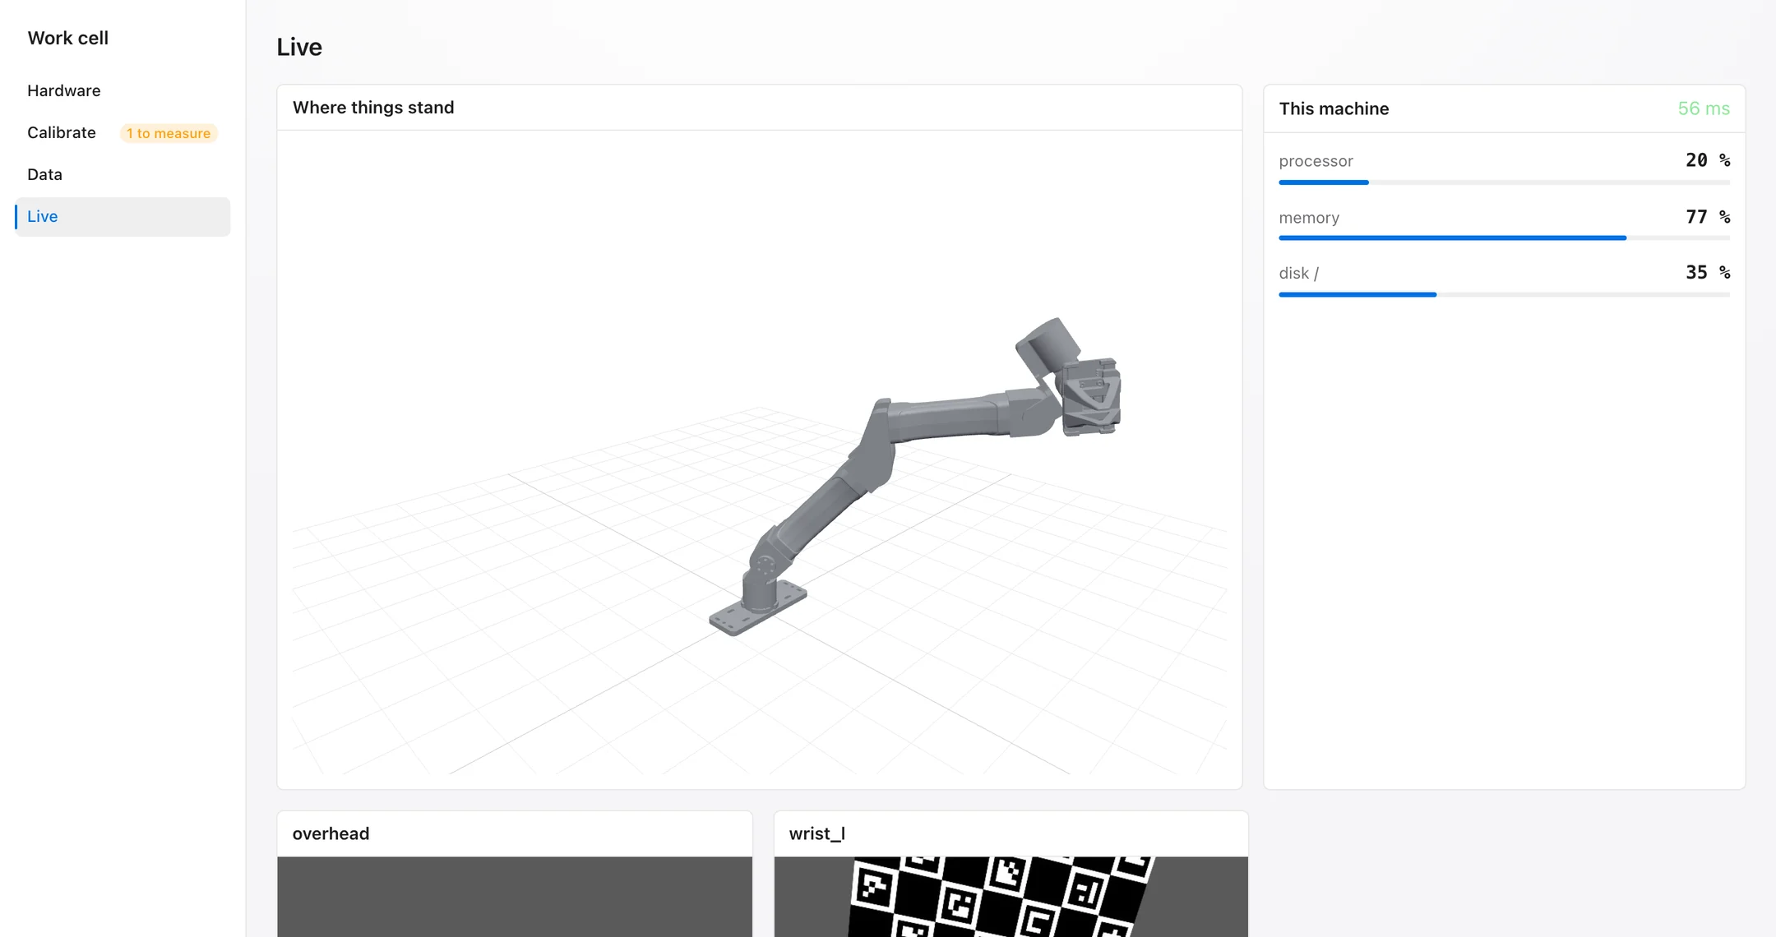Viewport: 1776px width, 937px height.
Task: Go to the Calibrate page
Action: tap(123, 132)
